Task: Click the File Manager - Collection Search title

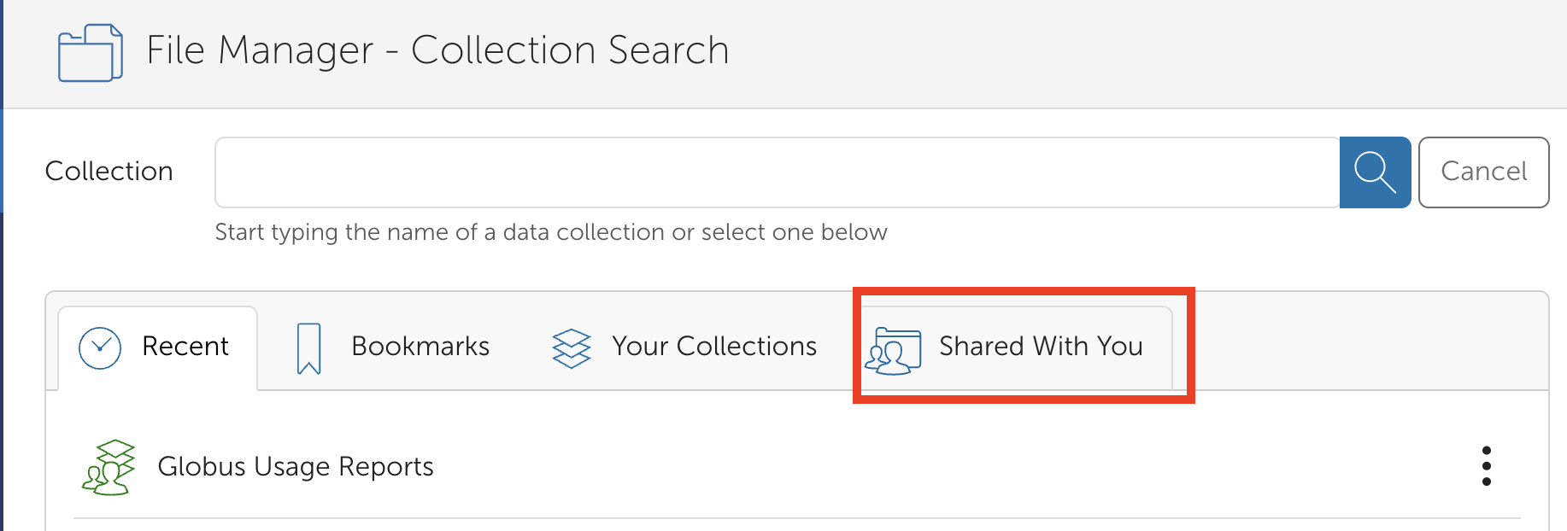Action: pyautogui.click(x=438, y=50)
